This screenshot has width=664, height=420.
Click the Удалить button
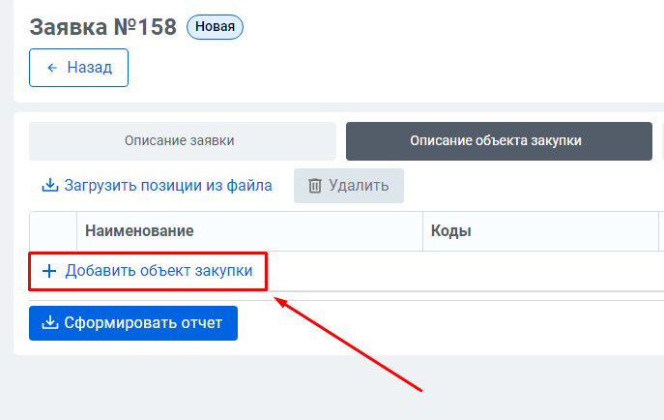349,186
